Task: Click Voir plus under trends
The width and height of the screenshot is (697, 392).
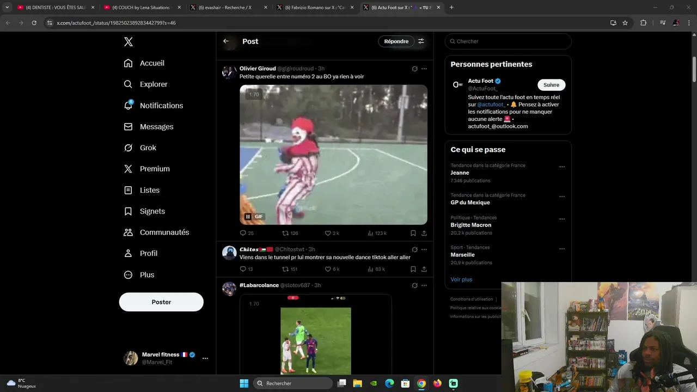Action: coord(461,280)
